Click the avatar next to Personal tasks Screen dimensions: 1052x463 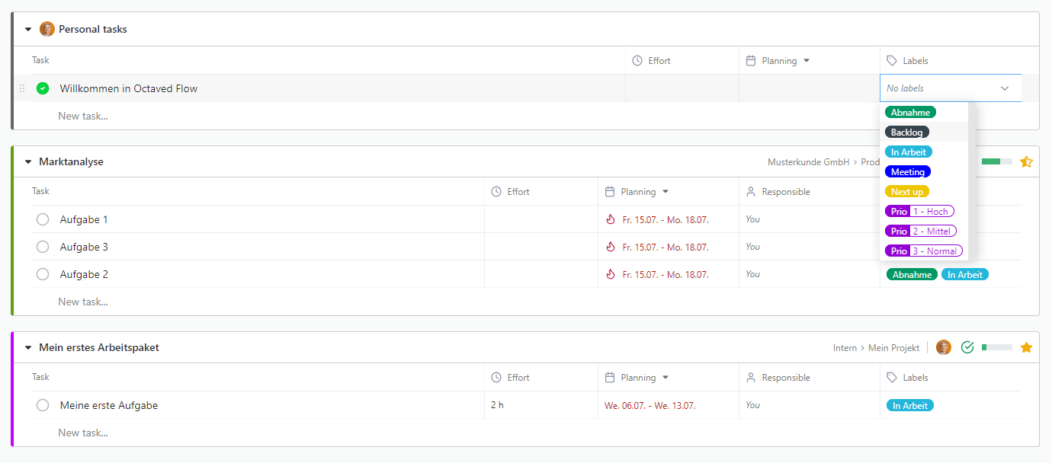pyautogui.click(x=47, y=29)
